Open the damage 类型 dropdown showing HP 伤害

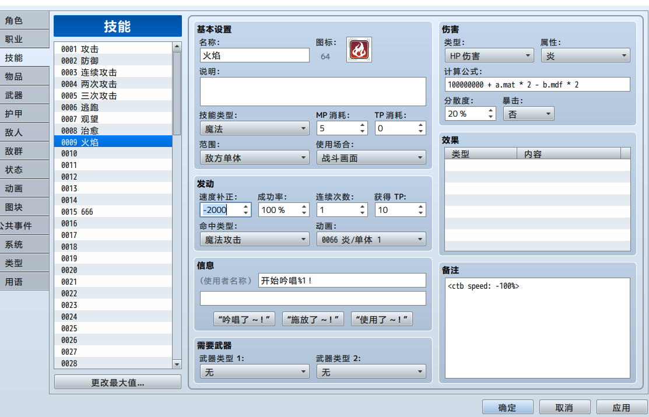489,55
